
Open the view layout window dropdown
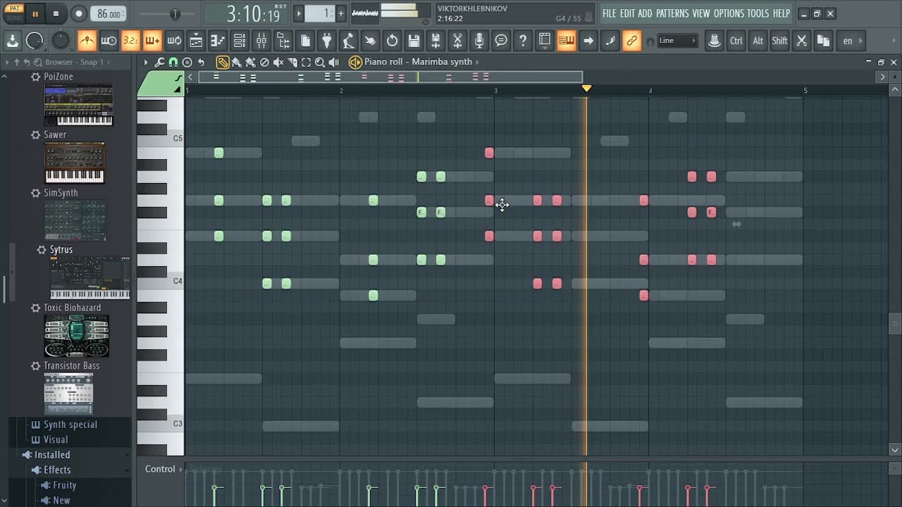(545, 41)
